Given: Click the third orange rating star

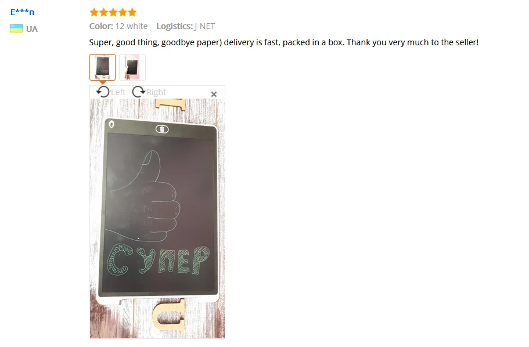Looking at the screenshot, I should [x=113, y=13].
